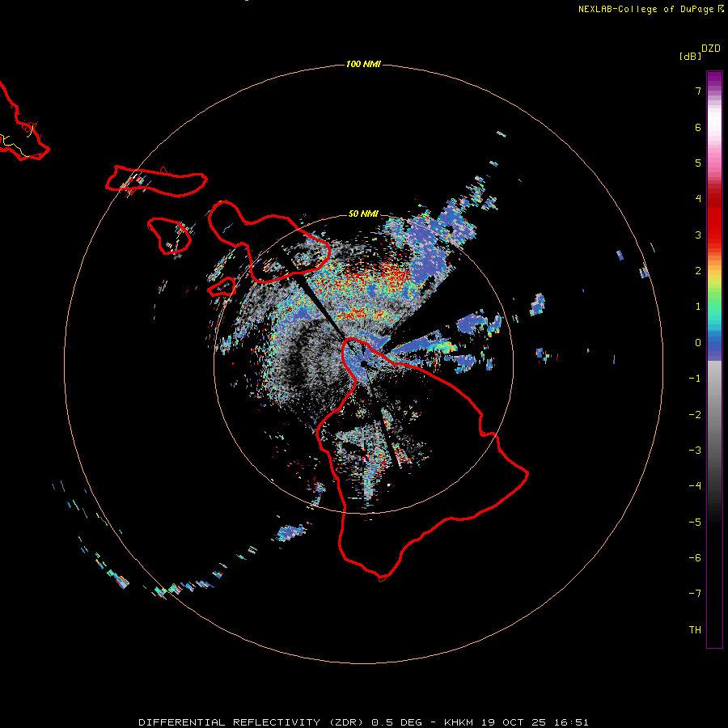
Task: Click the DZD legend title
Action: coord(711,49)
